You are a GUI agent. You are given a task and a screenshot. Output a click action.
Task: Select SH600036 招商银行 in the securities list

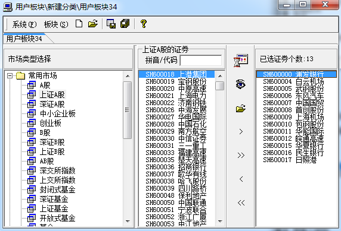176,167
